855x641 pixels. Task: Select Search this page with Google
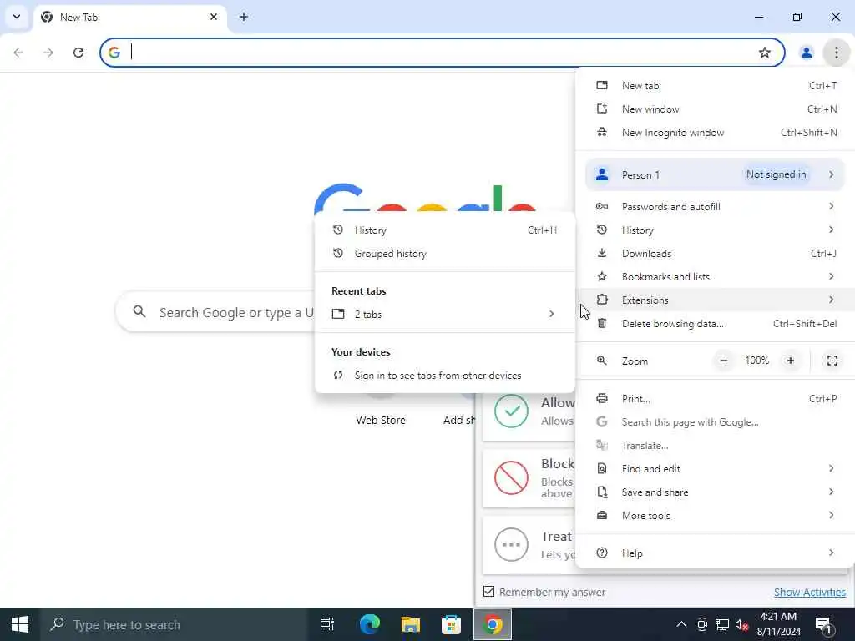(715, 421)
